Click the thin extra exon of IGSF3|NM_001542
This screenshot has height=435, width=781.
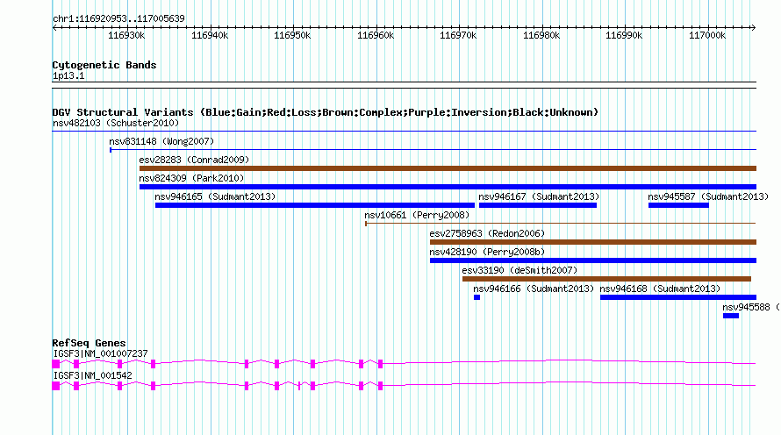299,386
